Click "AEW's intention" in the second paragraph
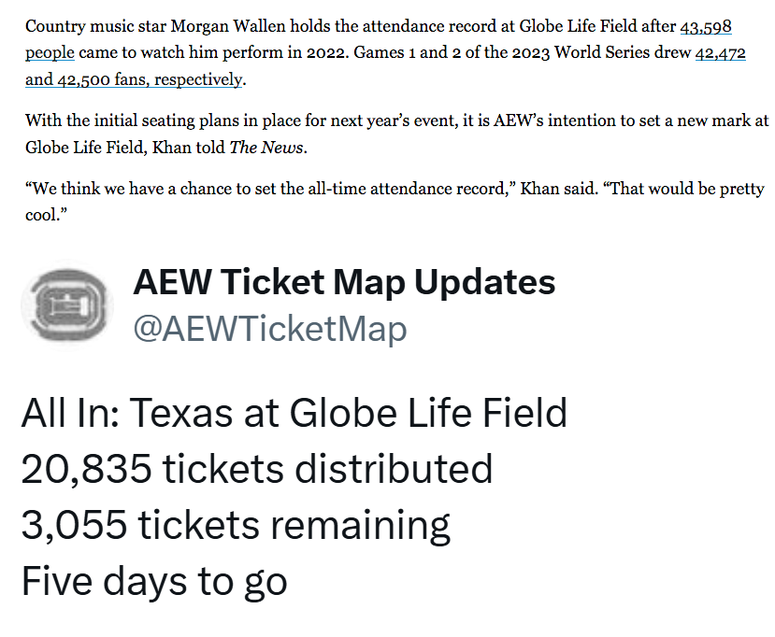 tap(549, 121)
